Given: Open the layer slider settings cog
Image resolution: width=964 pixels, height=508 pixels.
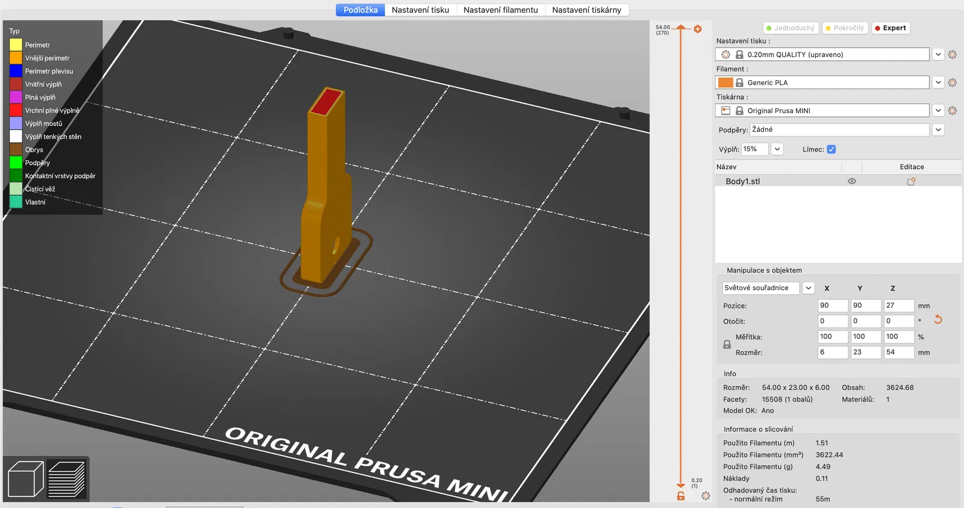Looking at the screenshot, I should [706, 496].
